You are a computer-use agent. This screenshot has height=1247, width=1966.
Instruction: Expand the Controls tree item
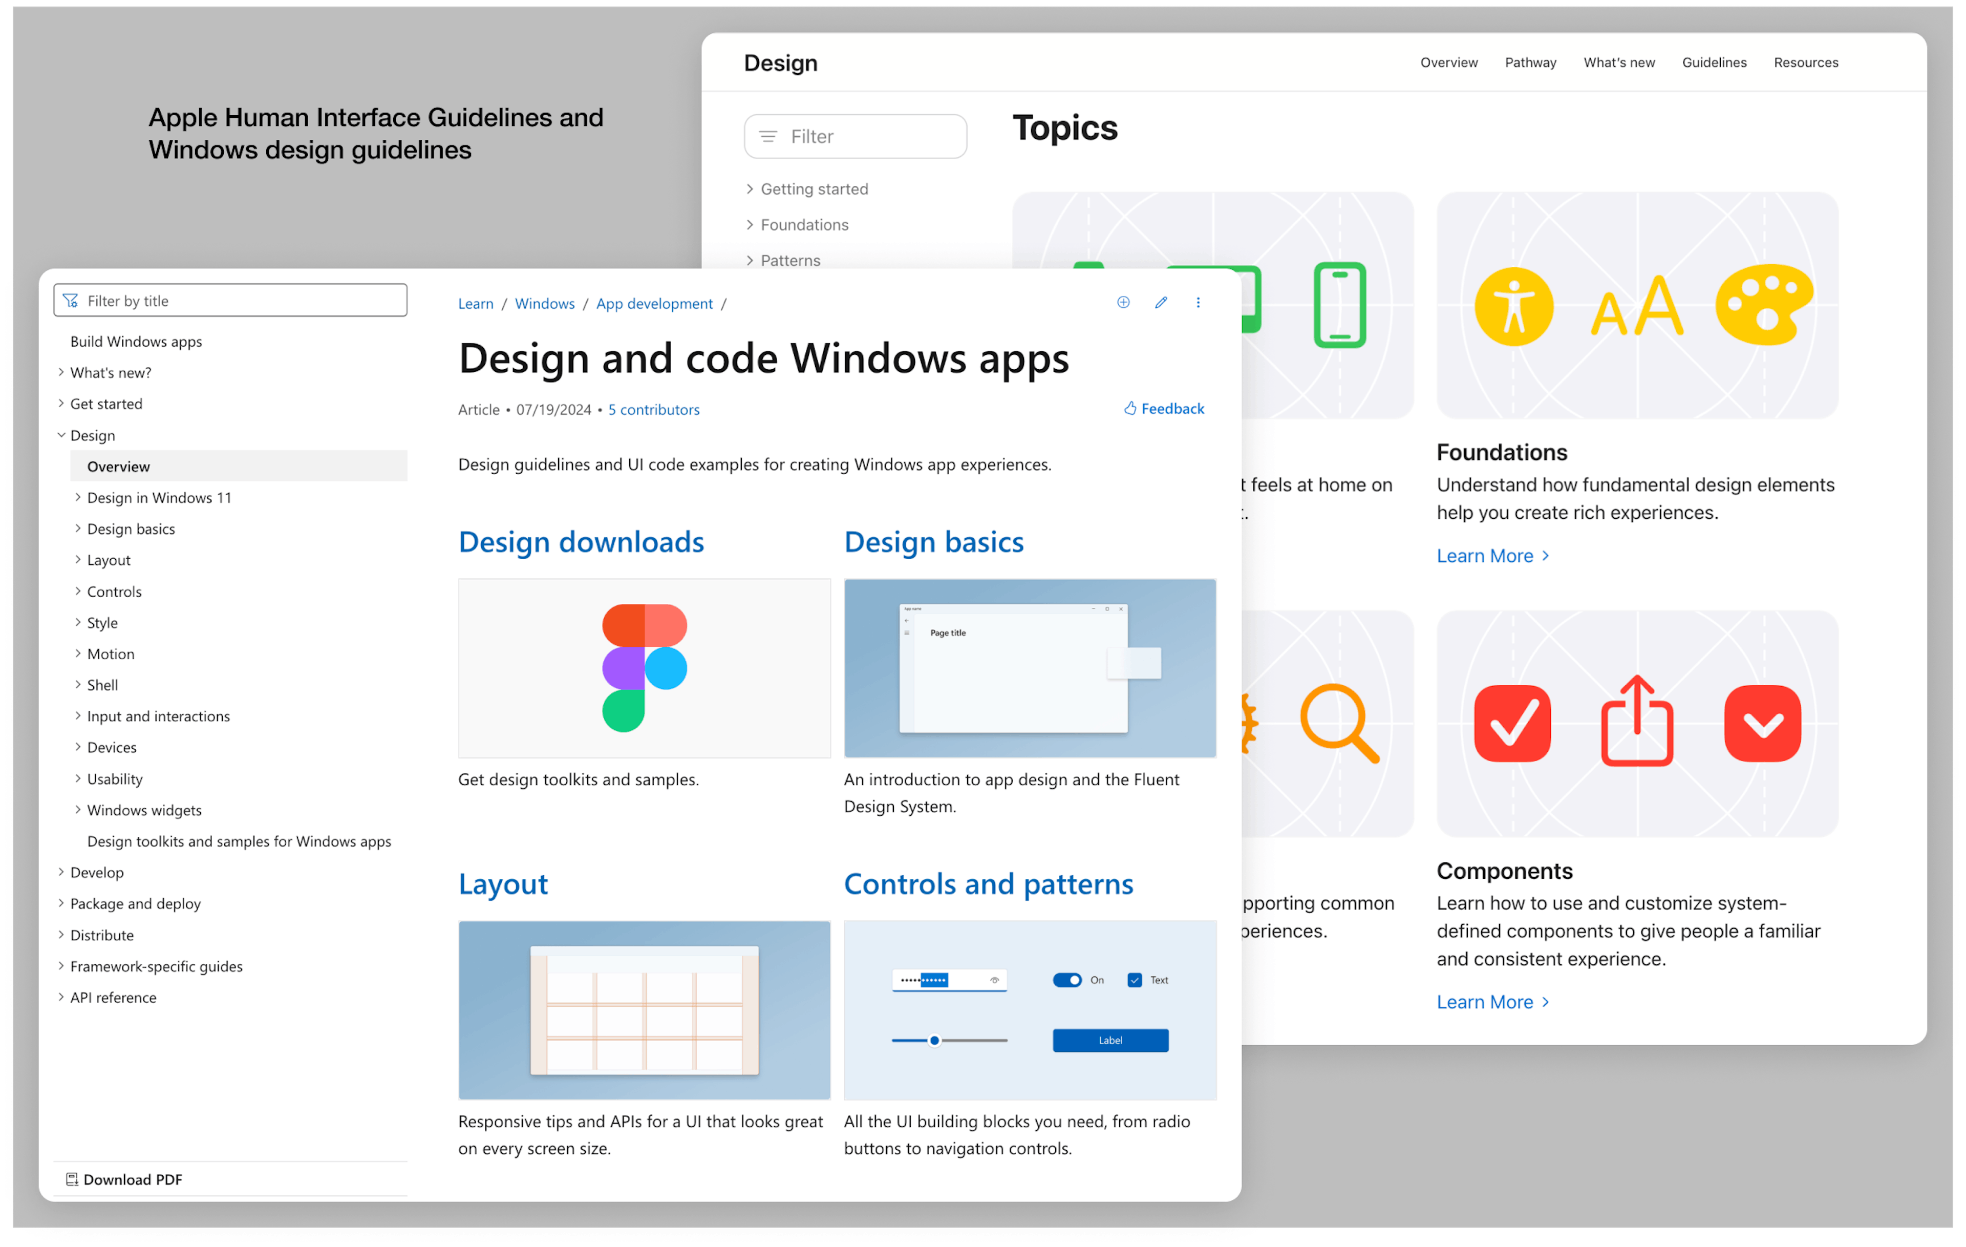coord(78,591)
